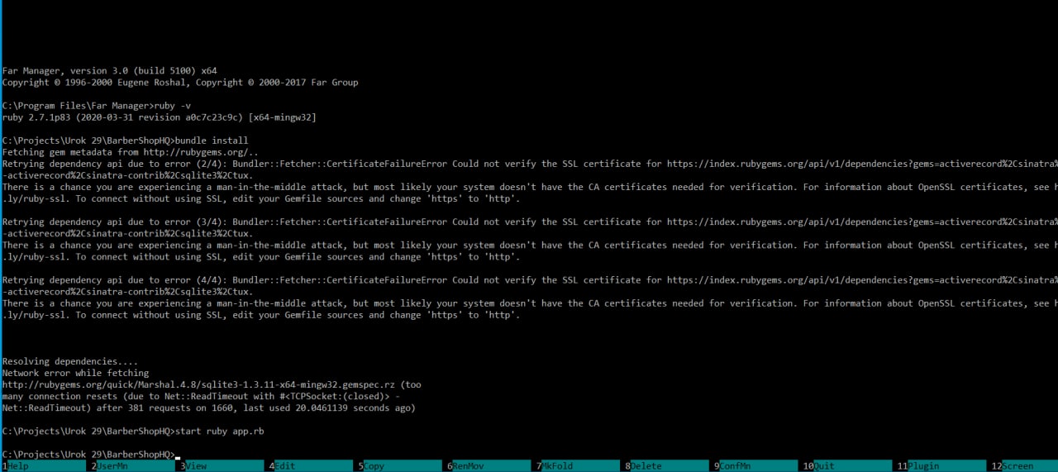Click 'Retrying dependency api due to error (2/4)' line

(529, 164)
